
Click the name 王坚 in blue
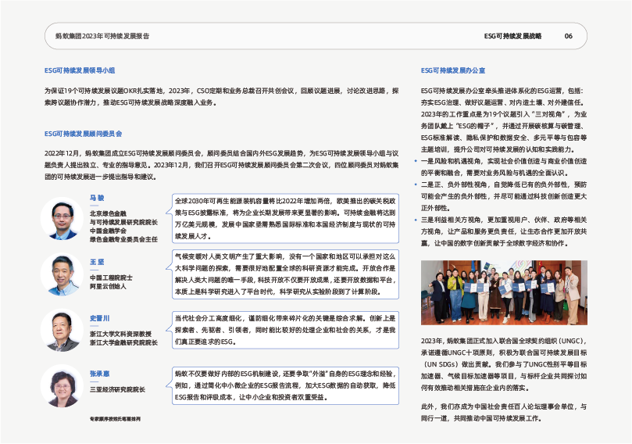(97, 262)
